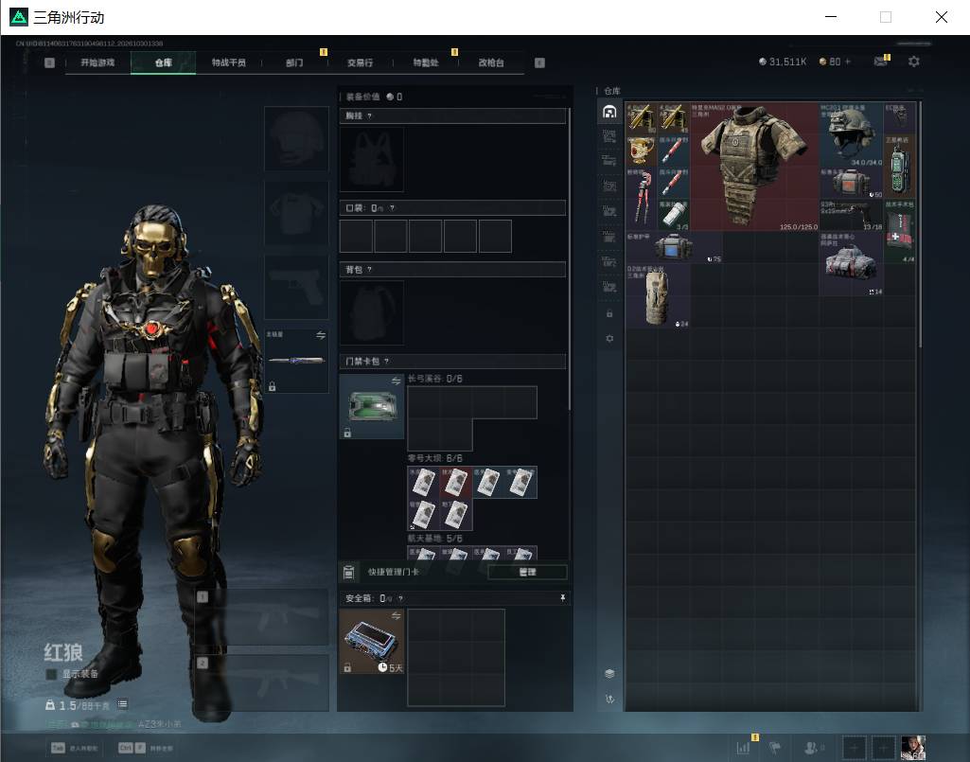Click the previous-tab key button left of 开始游戏
This screenshot has height=762, width=970.
[x=49, y=62]
